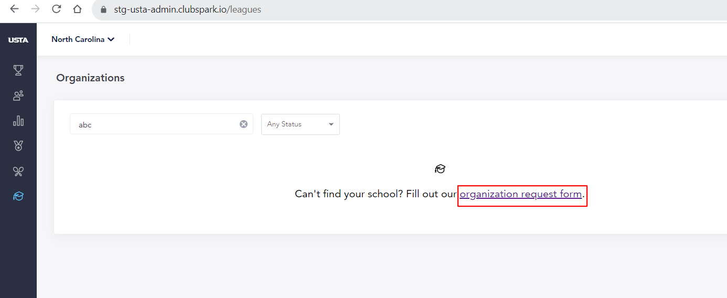
Task: View site info via lock icon
Action: [103, 9]
